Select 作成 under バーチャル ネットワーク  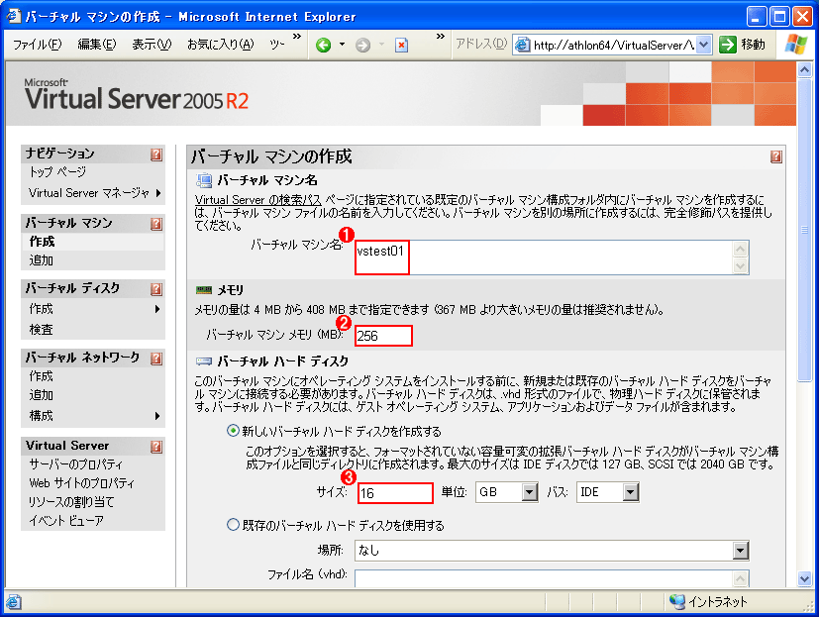tap(42, 376)
